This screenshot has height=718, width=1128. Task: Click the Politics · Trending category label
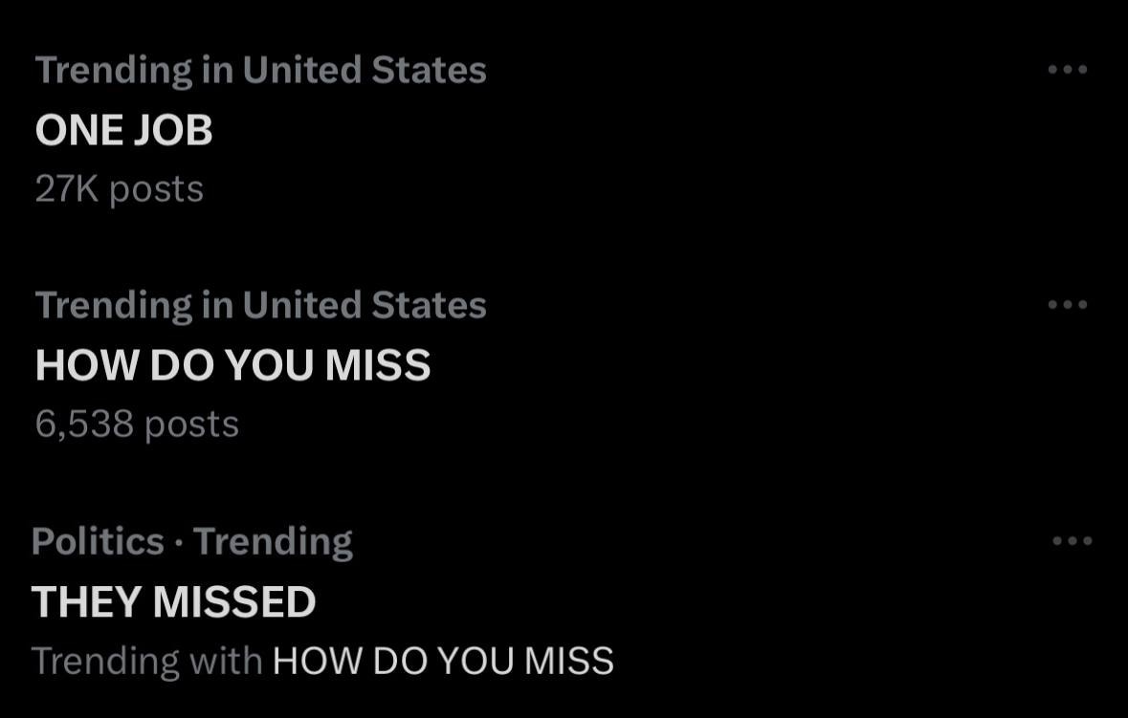[191, 542]
